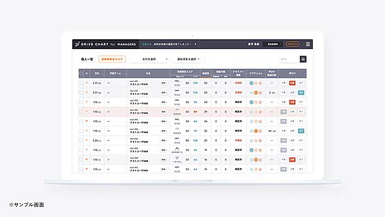Open the hamburger menu in the header
The height and width of the screenshot is (217, 385).
coord(307,44)
